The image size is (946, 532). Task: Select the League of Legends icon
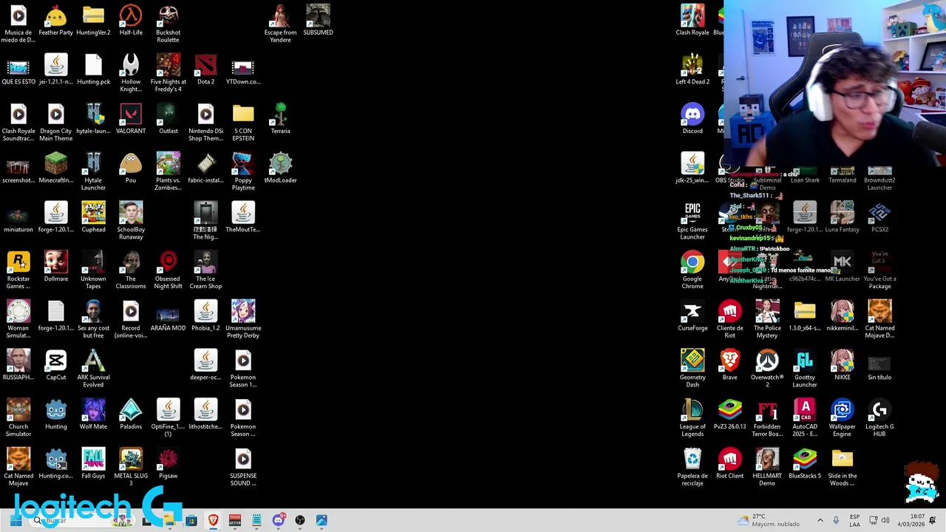point(693,418)
